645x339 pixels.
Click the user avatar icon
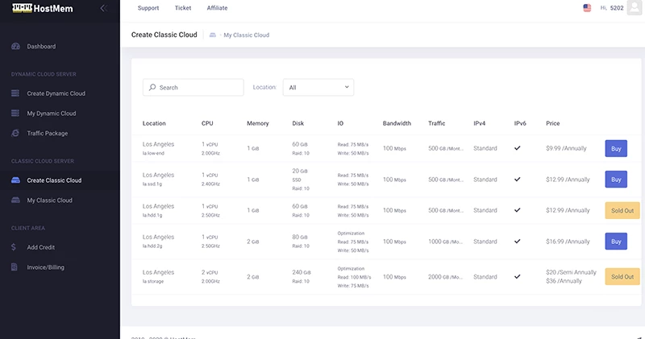[636, 8]
